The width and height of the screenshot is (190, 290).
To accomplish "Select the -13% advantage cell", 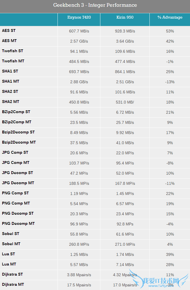I will pos(170,82).
